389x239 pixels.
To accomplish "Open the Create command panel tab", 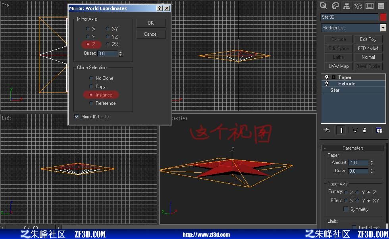I will tap(323, 6).
